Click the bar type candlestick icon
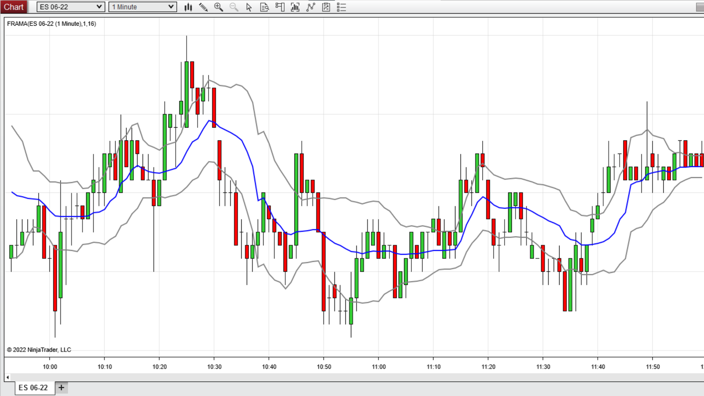Screen dimensions: 704x396 pyautogui.click(x=188, y=7)
